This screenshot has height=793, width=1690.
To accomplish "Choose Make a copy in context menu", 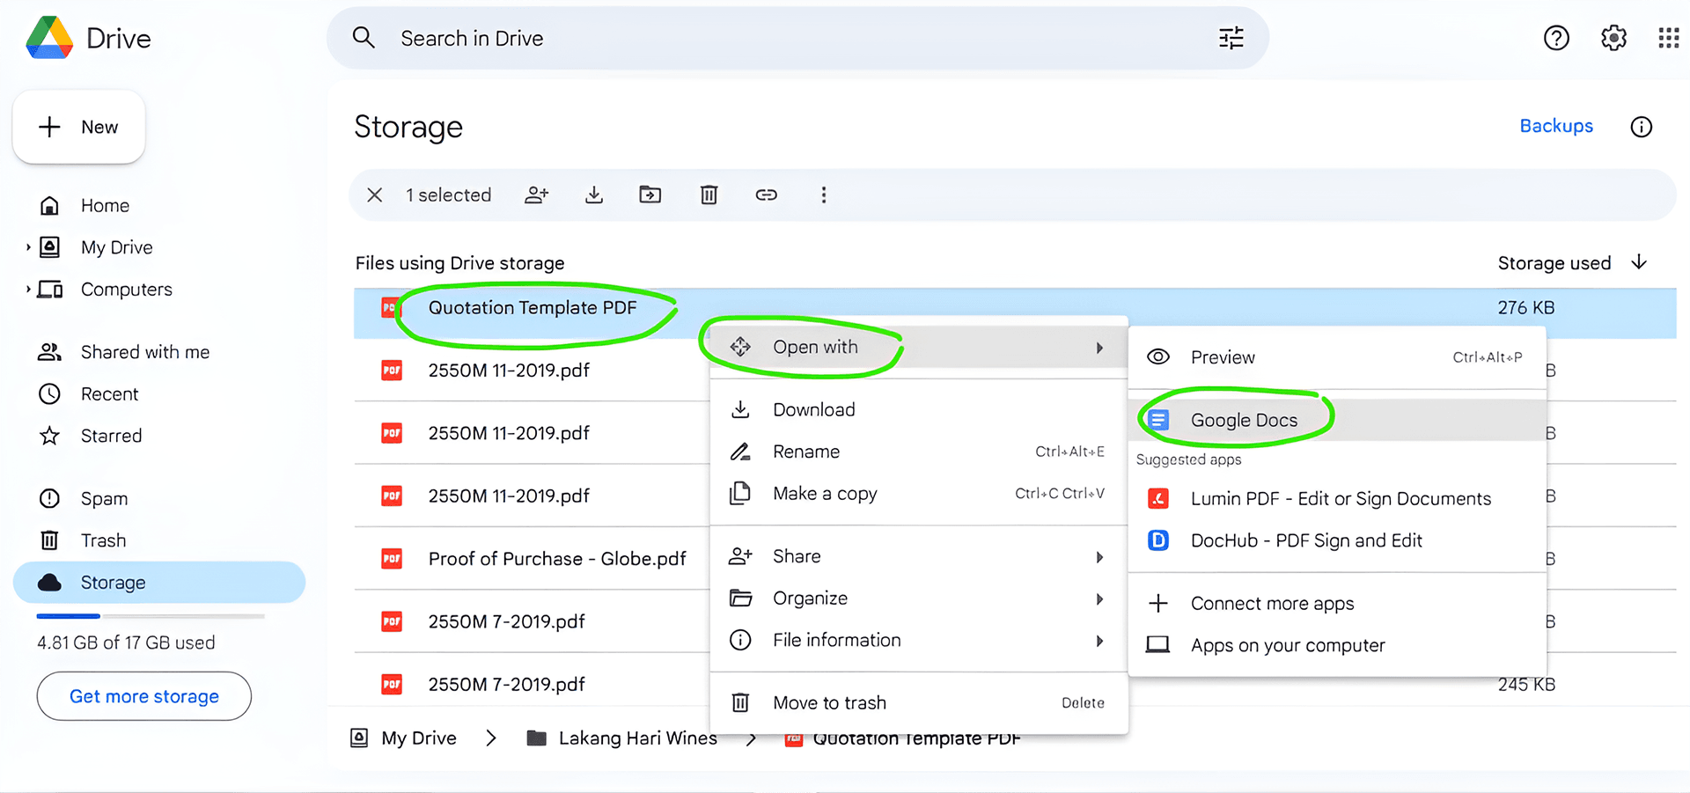I will pyautogui.click(x=918, y=494).
